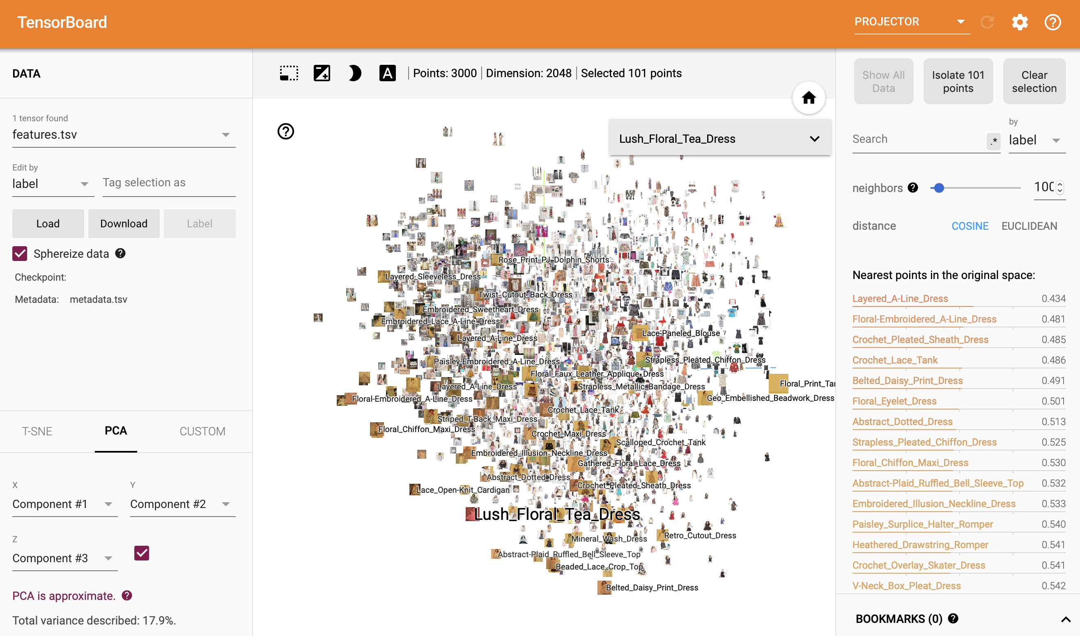
Task: Open help icon in orange header
Action: tap(1052, 22)
